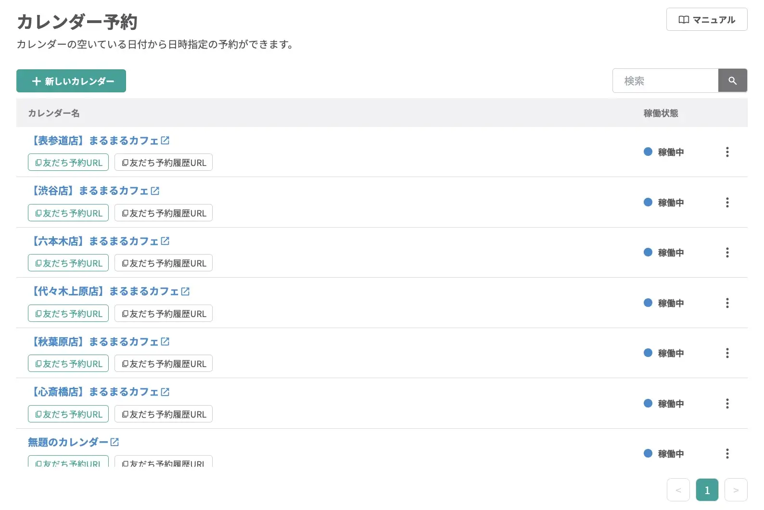Copy 友だち予約履歴URL for 渋谷店

[164, 213]
